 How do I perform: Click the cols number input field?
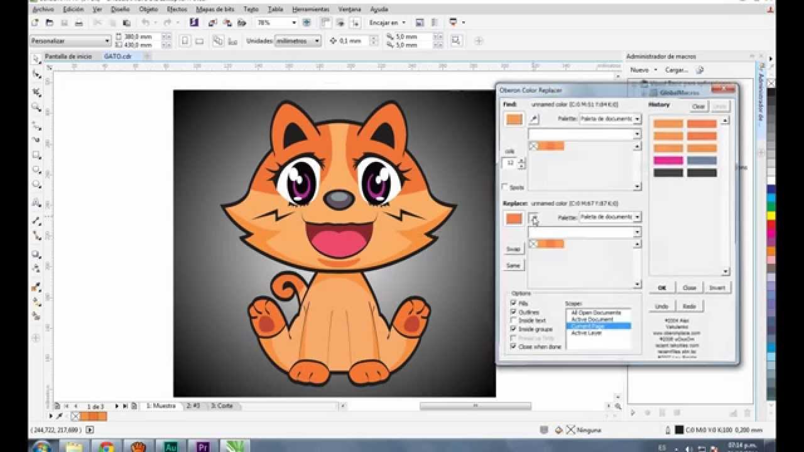pyautogui.click(x=510, y=163)
